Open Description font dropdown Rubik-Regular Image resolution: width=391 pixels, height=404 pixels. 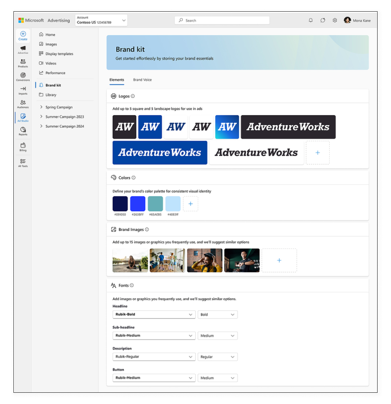(154, 357)
